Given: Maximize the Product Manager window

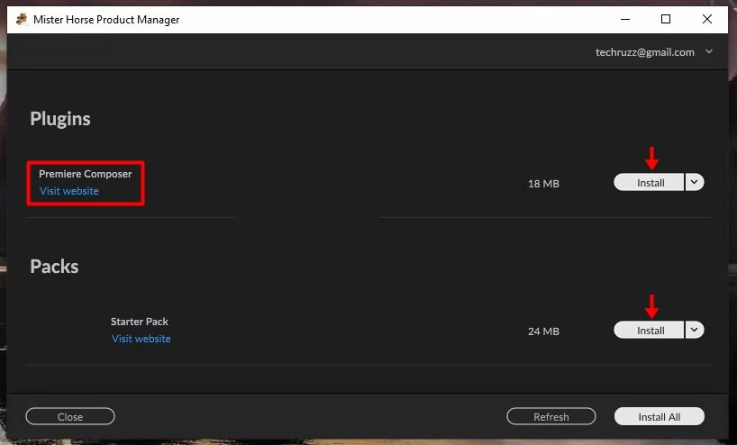Looking at the screenshot, I should [x=666, y=19].
